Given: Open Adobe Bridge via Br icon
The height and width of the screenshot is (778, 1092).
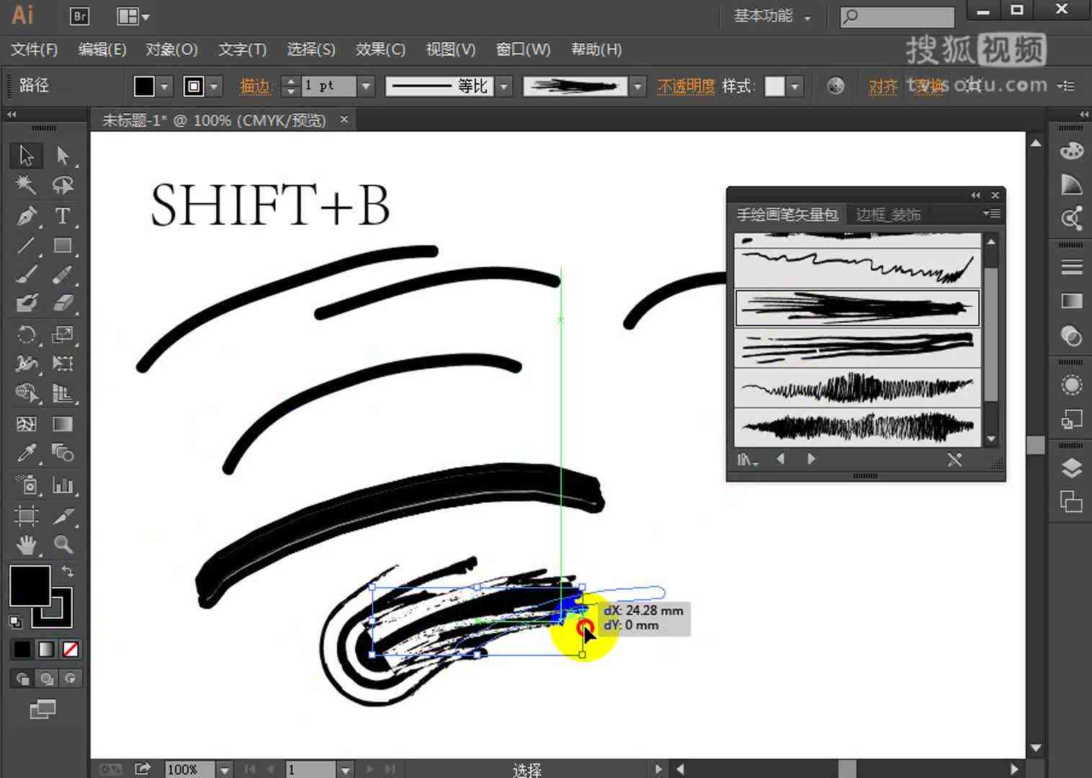Looking at the screenshot, I should click(x=79, y=16).
